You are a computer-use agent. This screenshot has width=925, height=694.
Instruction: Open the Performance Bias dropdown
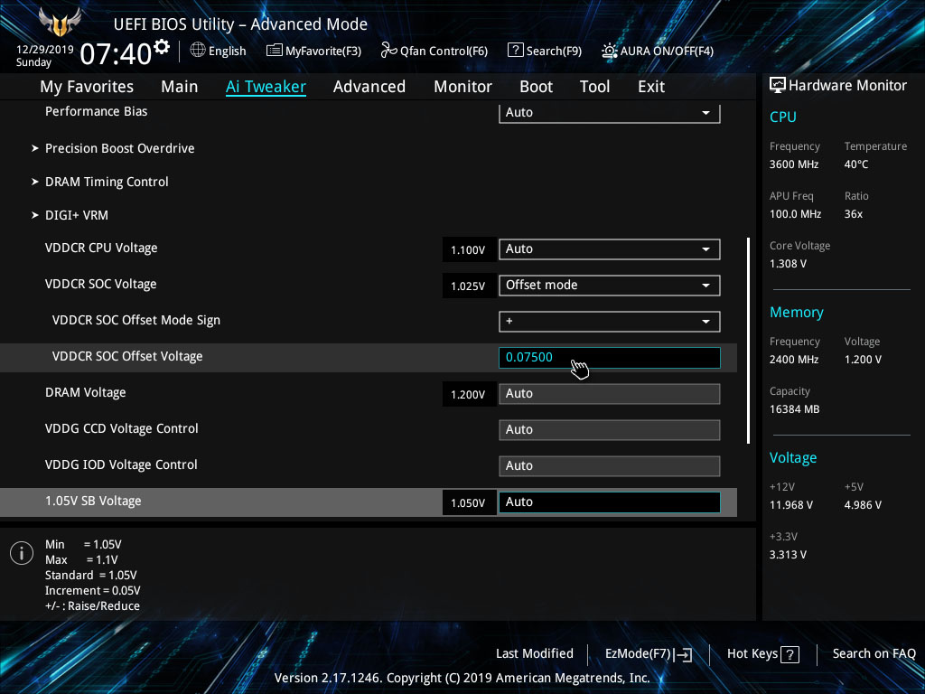pyautogui.click(x=610, y=113)
